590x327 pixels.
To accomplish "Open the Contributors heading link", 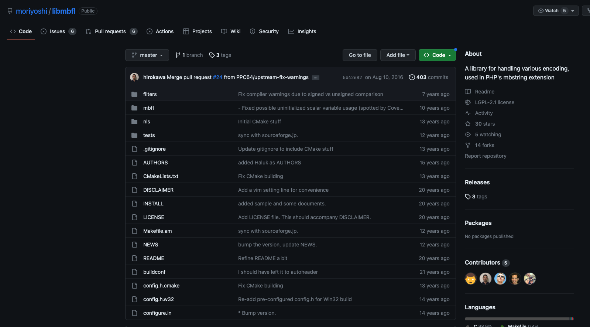I will 487,263.
